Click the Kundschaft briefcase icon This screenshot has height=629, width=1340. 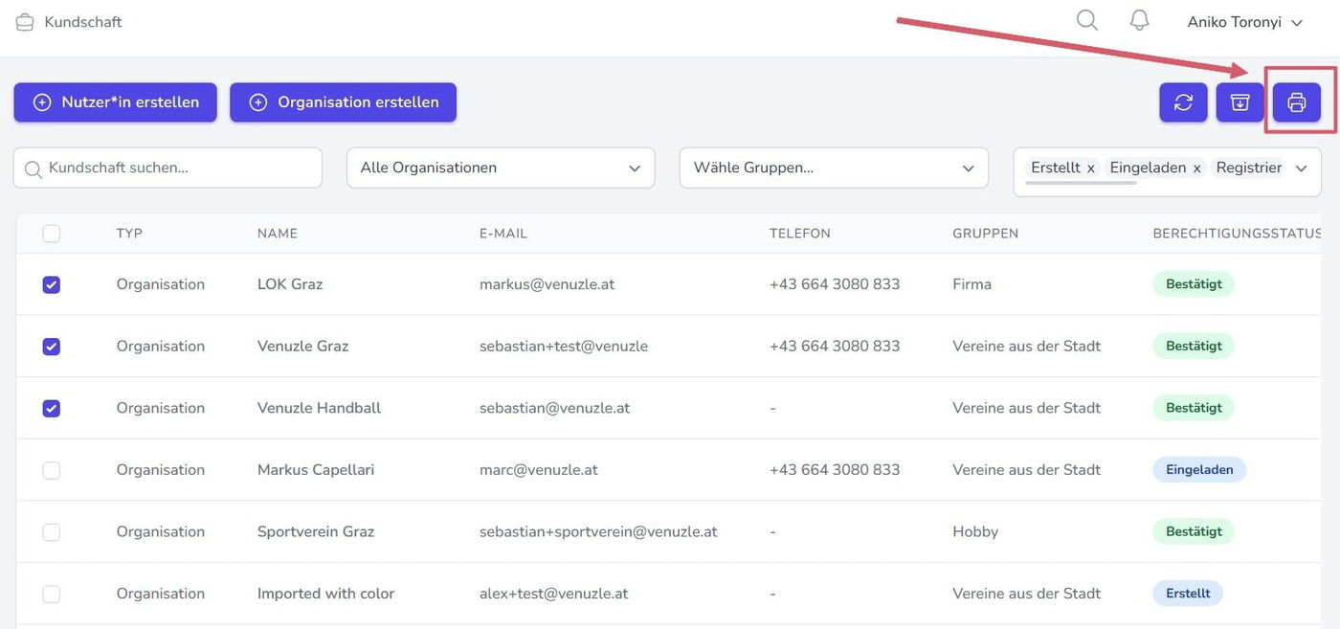point(25,22)
